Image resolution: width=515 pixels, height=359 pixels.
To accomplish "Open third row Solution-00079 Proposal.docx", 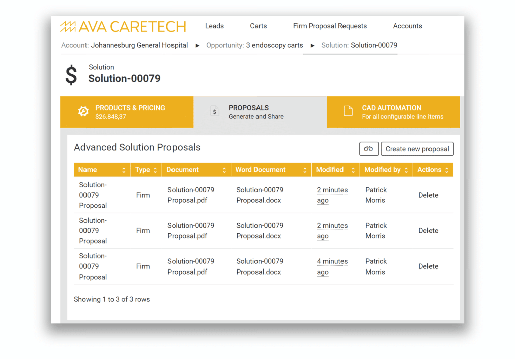I will (x=260, y=266).
